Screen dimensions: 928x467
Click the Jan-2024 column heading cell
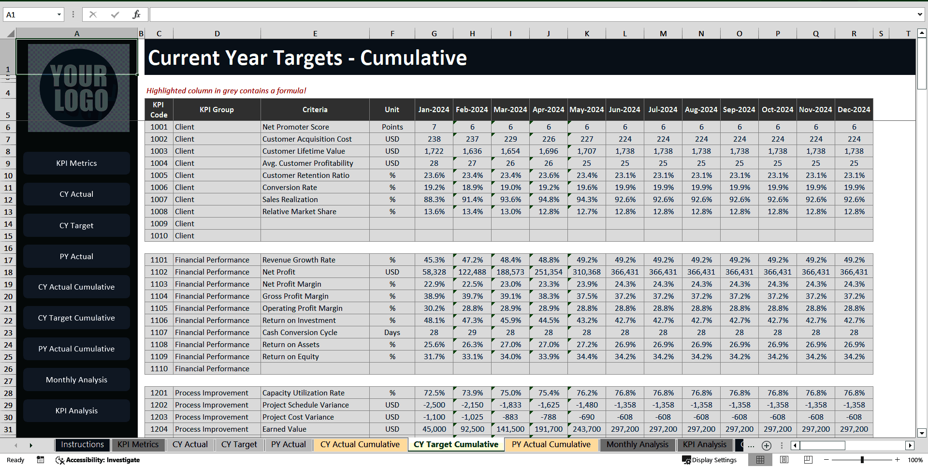434,110
